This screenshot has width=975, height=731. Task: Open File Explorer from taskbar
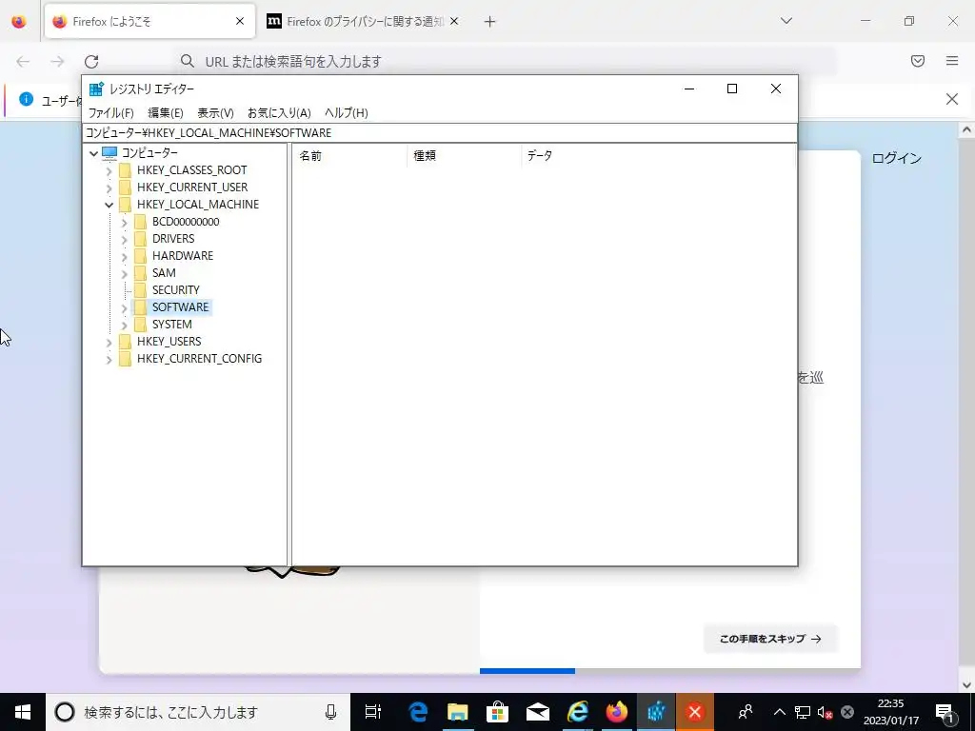pyautogui.click(x=458, y=712)
